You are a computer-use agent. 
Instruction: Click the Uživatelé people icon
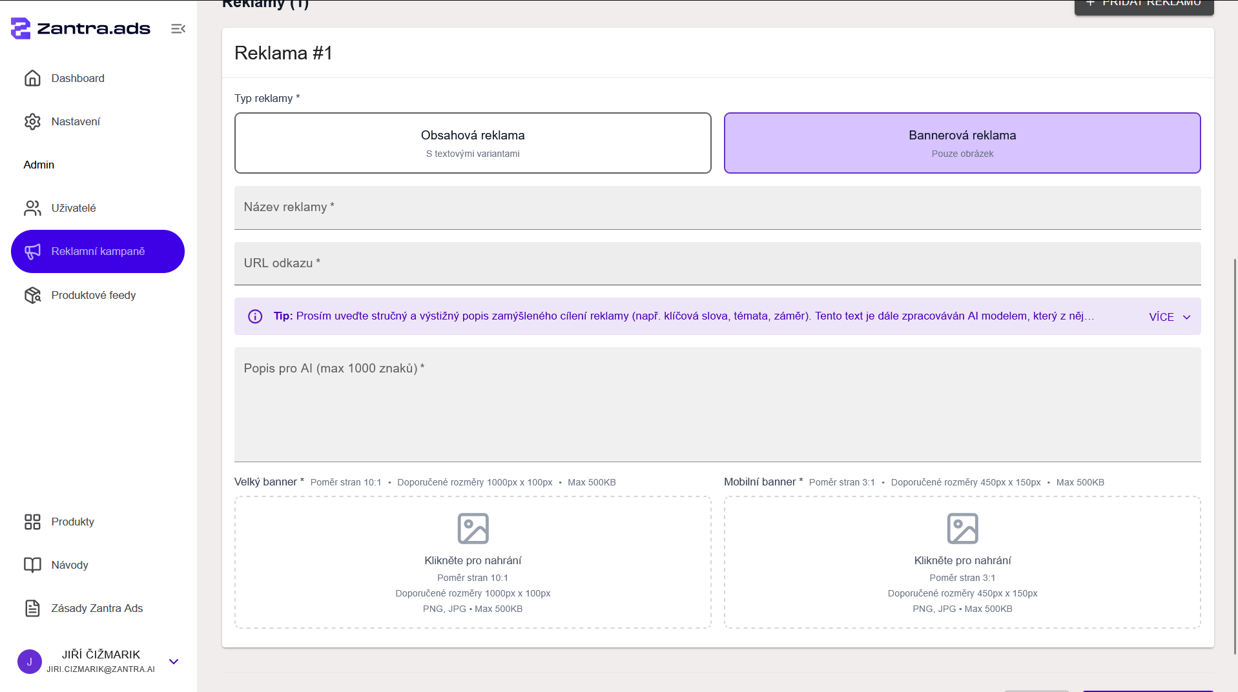click(x=32, y=208)
